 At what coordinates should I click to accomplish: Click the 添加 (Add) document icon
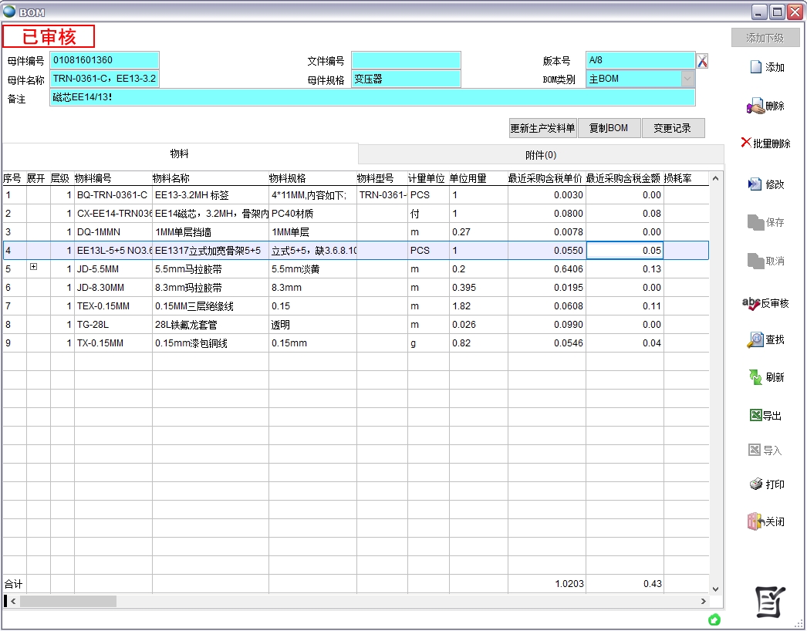click(756, 67)
